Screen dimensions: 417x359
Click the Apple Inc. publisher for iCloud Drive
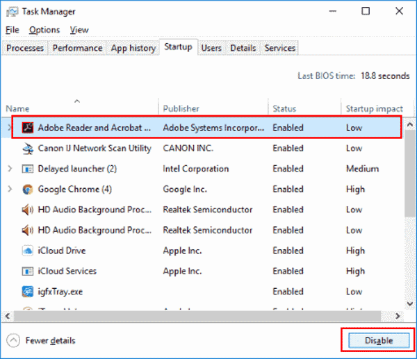(182, 251)
